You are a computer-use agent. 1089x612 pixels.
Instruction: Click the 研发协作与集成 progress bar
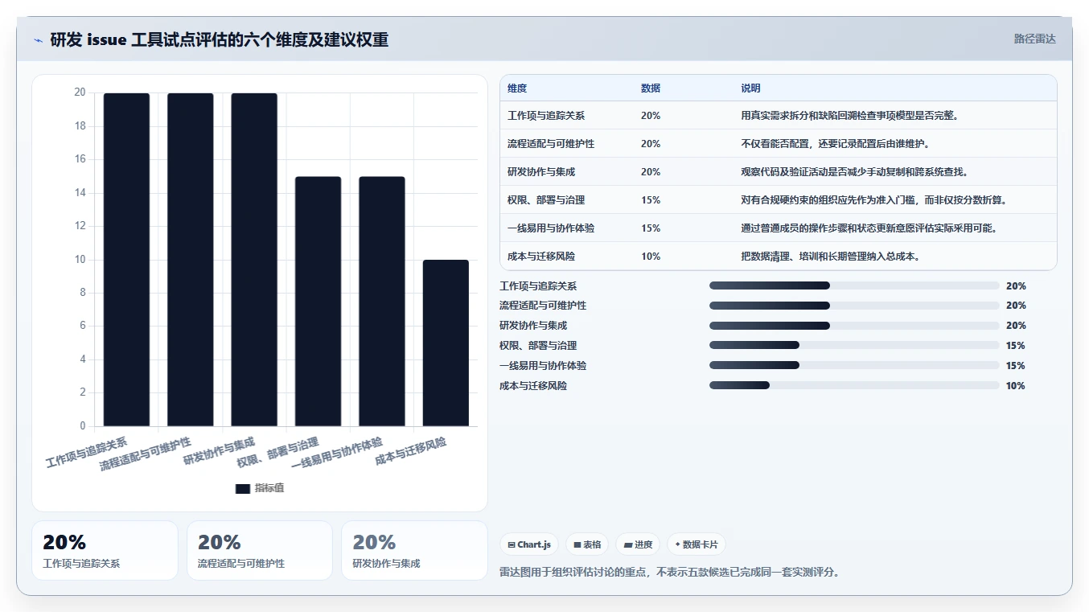pyautogui.click(x=854, y=326)
